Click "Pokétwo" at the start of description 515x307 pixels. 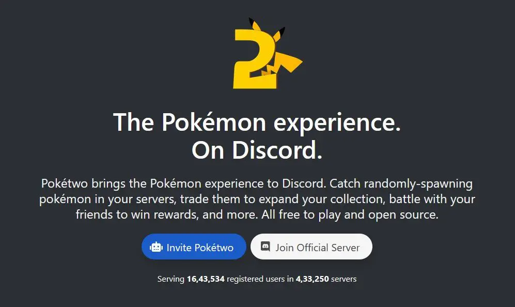tap(65, 183)
